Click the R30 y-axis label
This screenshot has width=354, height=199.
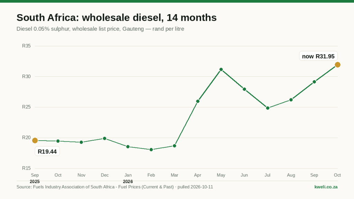click(26, 76)
